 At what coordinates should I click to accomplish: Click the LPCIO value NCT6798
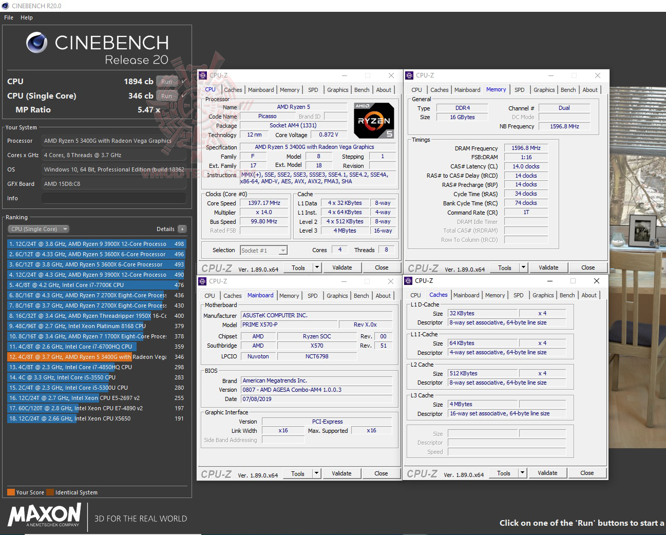pos(317,356)
